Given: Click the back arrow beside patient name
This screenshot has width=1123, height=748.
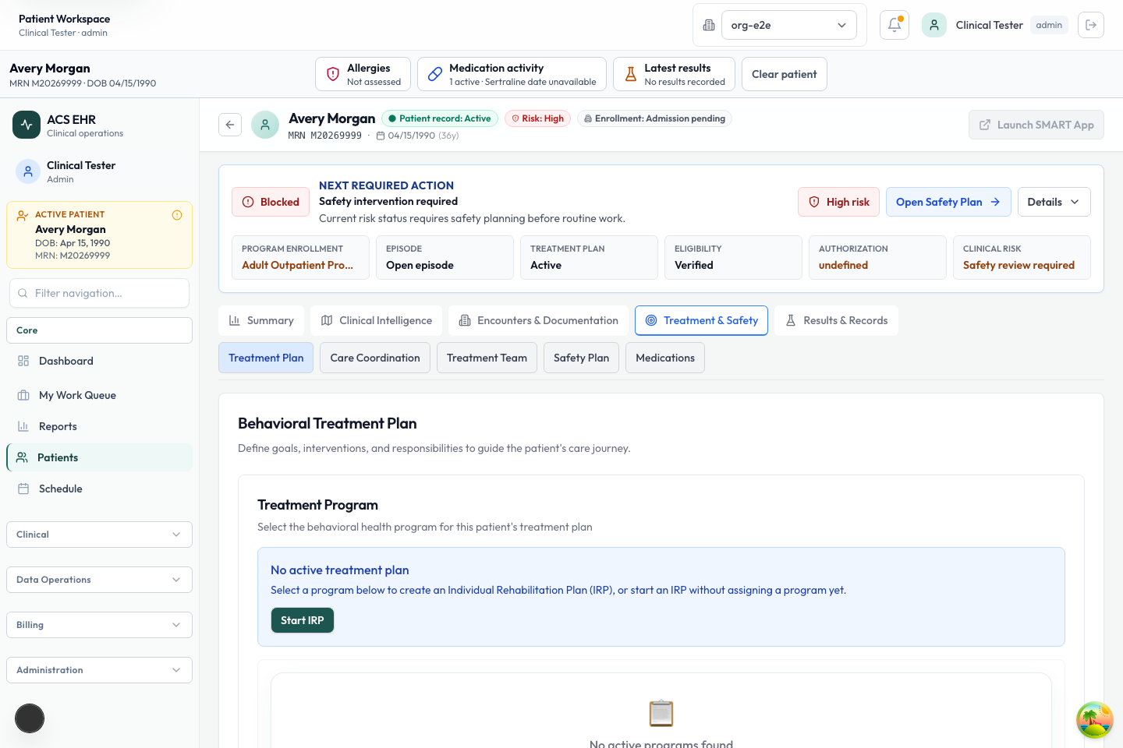Looking at the screenshot, I should click(x=230, y=125).
